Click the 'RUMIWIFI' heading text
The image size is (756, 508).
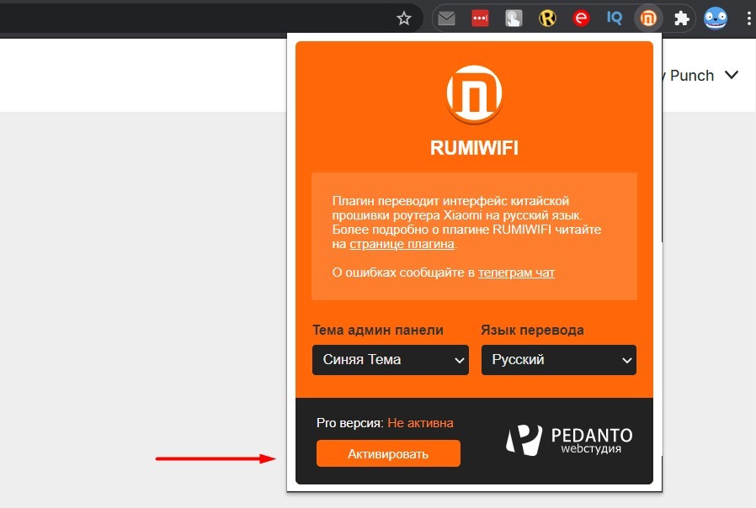475,148
